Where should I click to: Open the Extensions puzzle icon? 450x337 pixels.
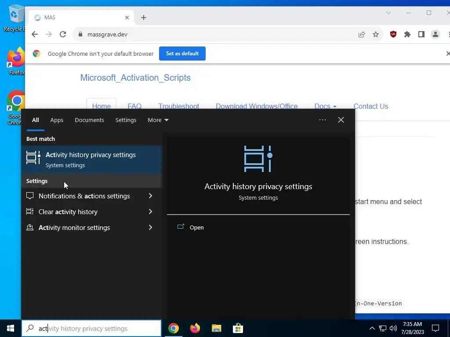click(407, 34)
